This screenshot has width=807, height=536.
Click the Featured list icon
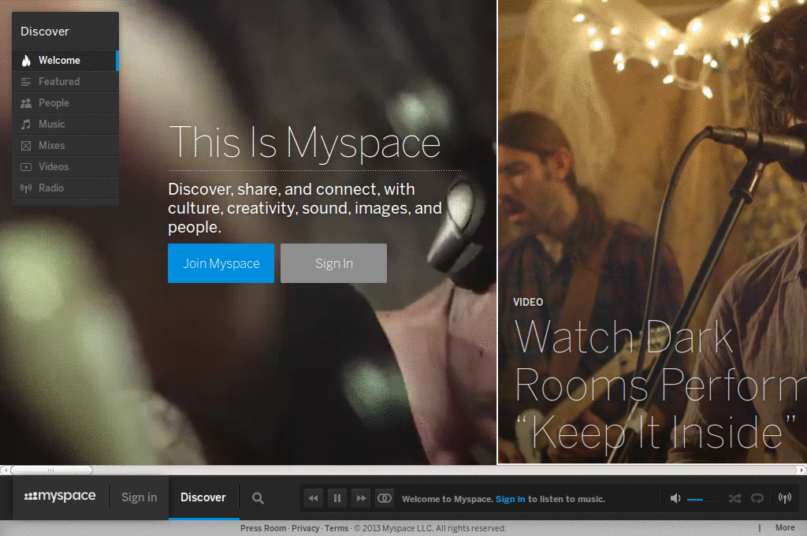click(x=26, y=82)
